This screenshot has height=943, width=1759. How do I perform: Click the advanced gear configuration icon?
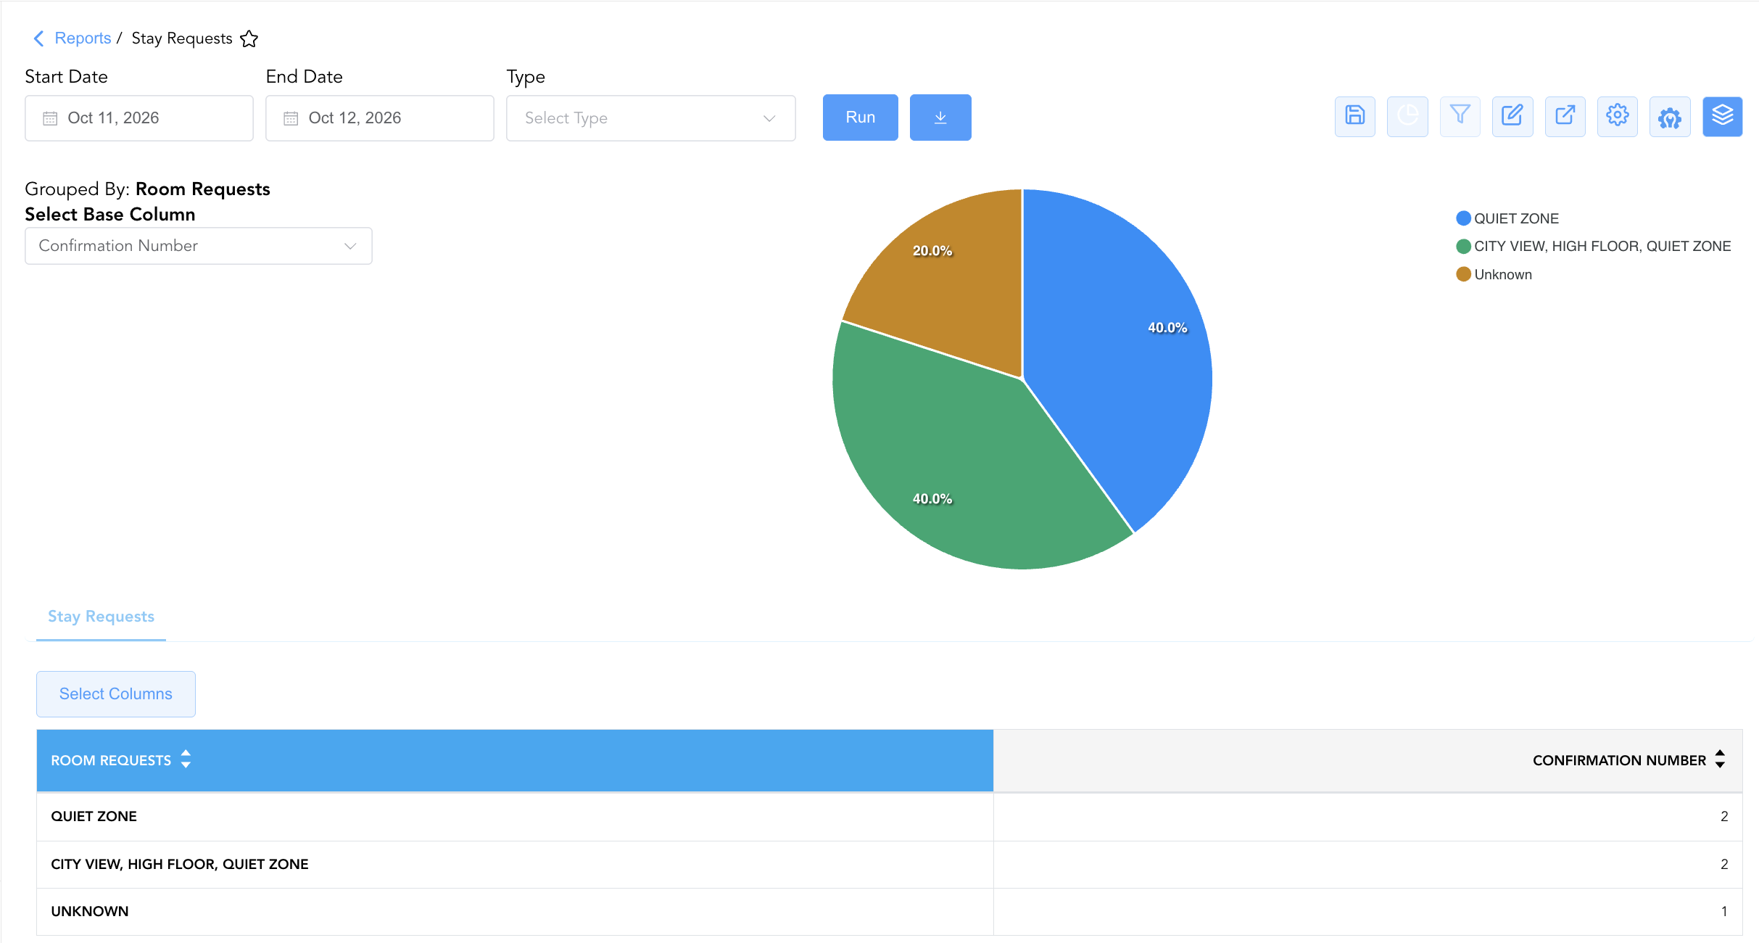click(x=1670, y=116)
